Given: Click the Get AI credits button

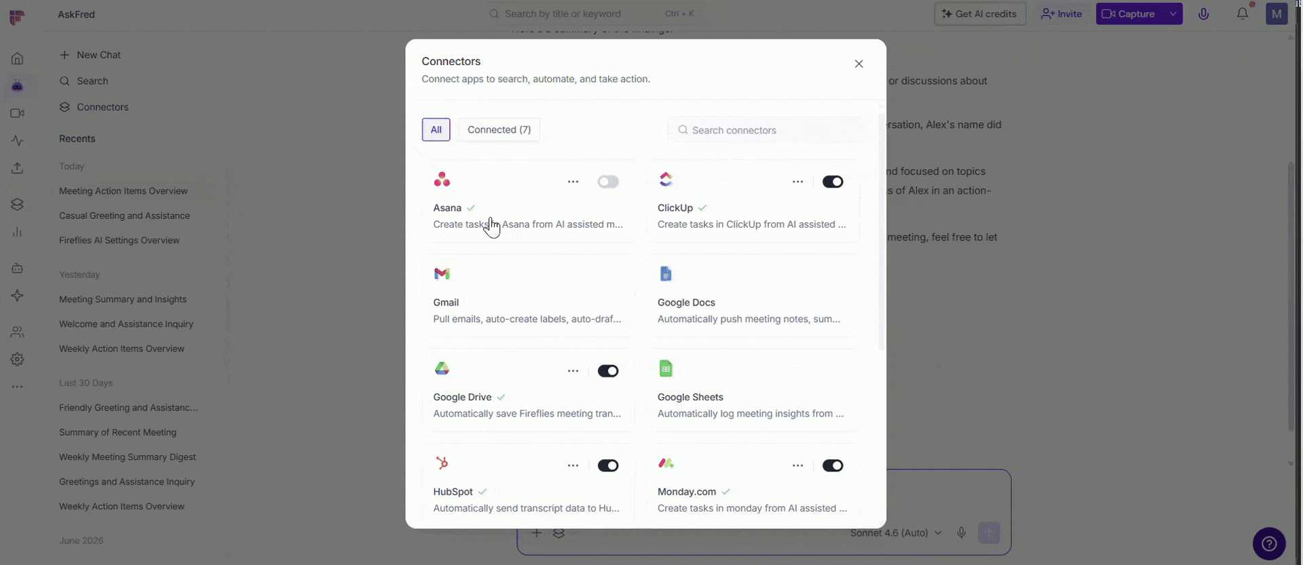Looking at the screenshot, I should point(979,14).
